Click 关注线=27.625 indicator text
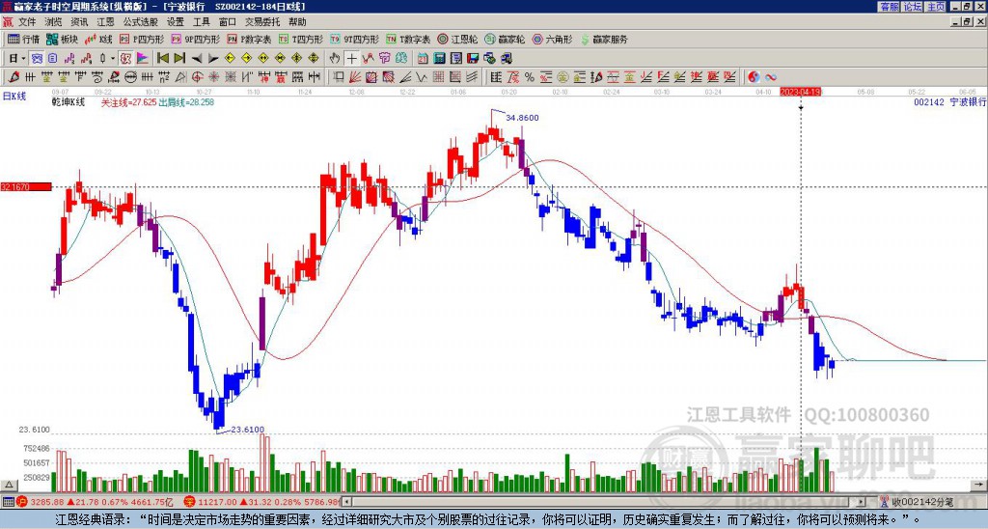 click(x=128, y=102)
